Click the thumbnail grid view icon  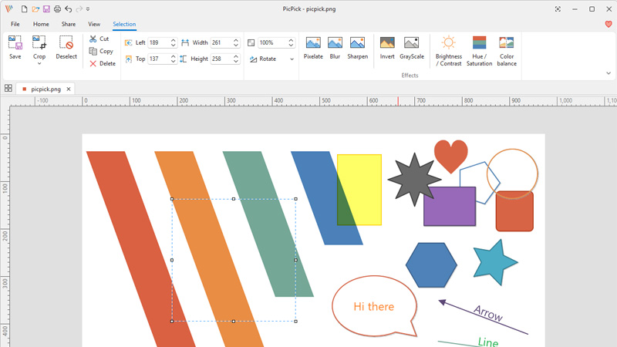click(x=8, y=88)
